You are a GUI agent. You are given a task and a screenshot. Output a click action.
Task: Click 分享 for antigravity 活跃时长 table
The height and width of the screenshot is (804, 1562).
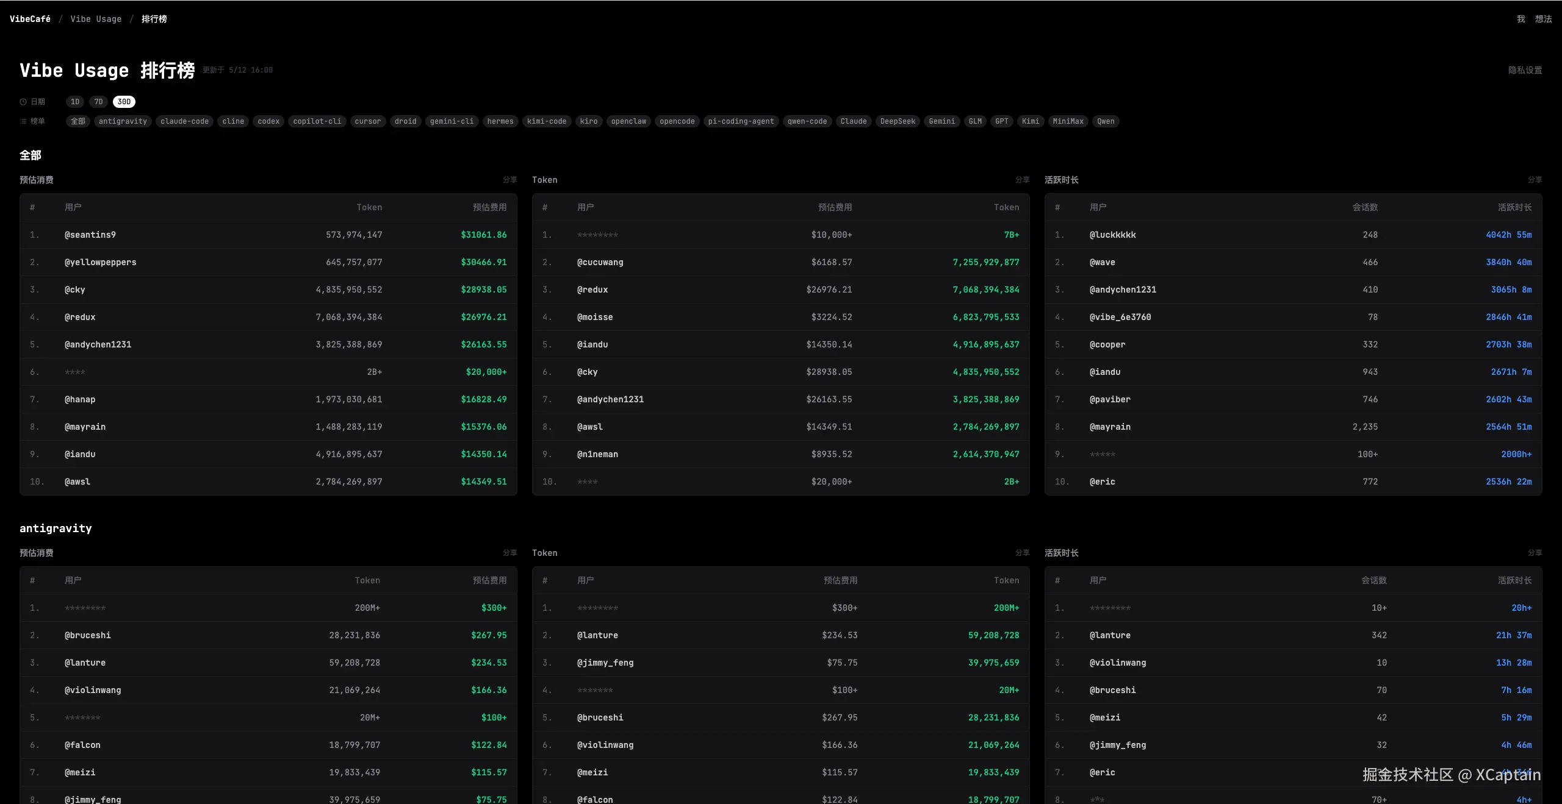(x=1535, y=553)
